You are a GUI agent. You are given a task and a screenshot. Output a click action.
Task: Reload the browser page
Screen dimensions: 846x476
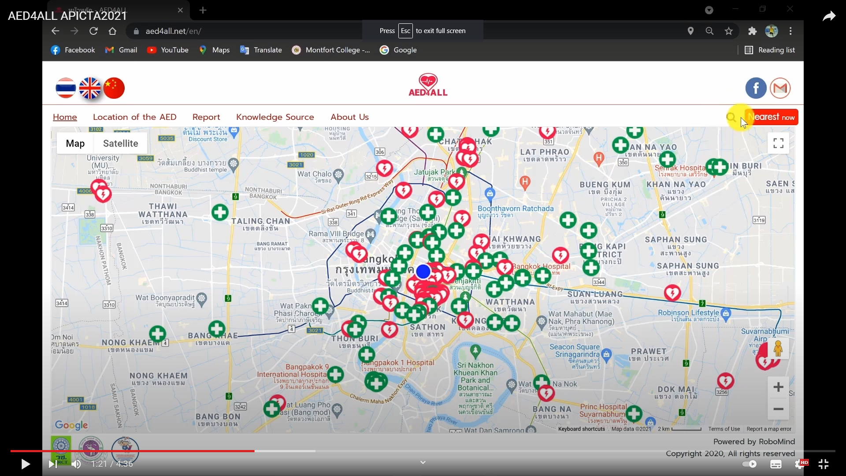tap(93, 31)
